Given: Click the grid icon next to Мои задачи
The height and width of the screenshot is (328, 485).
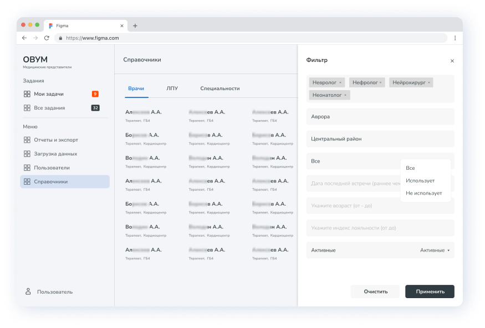Looking at the screenshot, I should point(27,93).
